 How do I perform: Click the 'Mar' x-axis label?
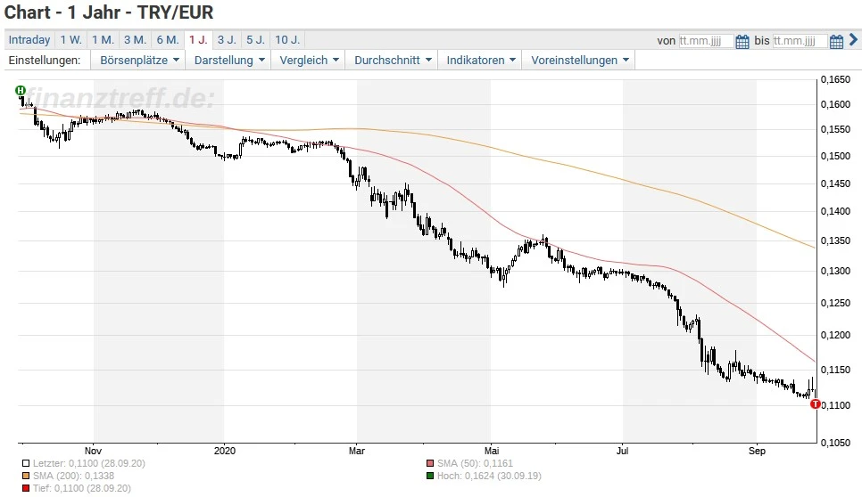click(357, 451)
